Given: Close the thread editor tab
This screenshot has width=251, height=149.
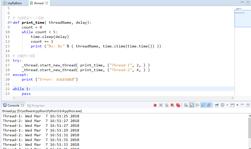Looking at the screenshot, I should [x=46, y=3].
